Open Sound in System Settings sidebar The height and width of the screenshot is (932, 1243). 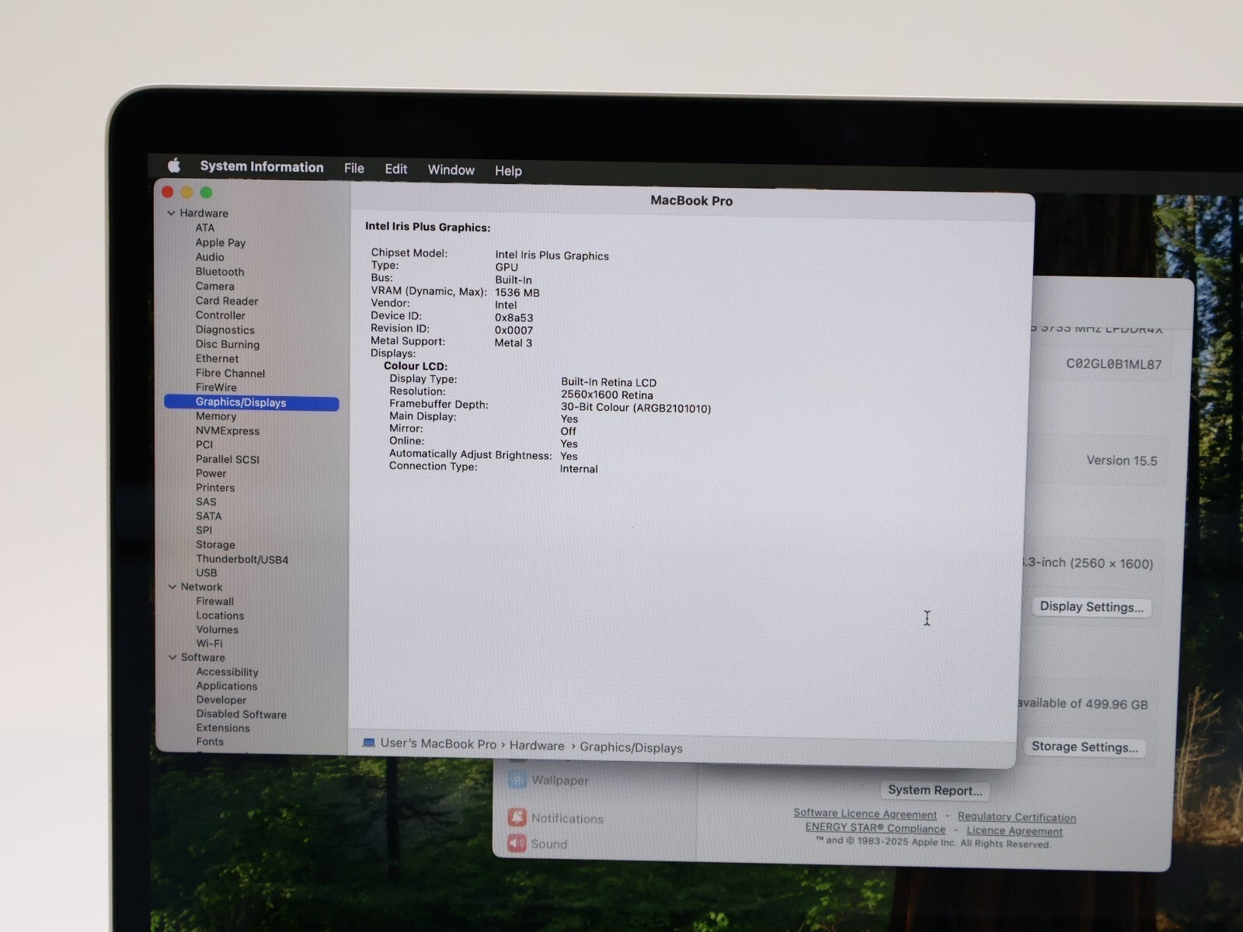pos(538,843)
